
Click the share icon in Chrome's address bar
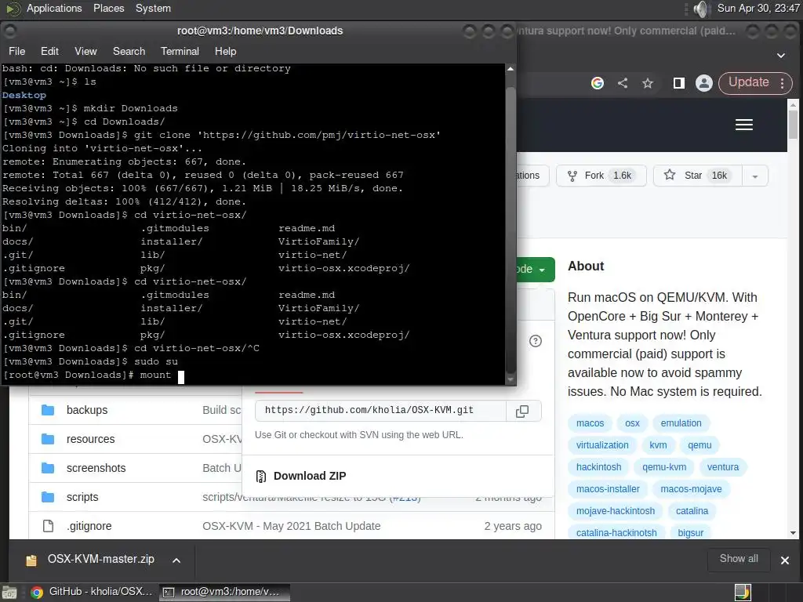click(623, 83)
